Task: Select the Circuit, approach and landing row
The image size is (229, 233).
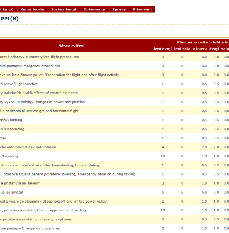Action: [x=114, y=210]
